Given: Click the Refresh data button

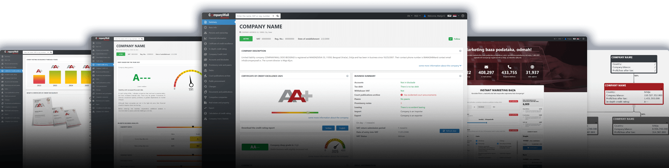Looking at the screenshot, I should pos(449,131).
